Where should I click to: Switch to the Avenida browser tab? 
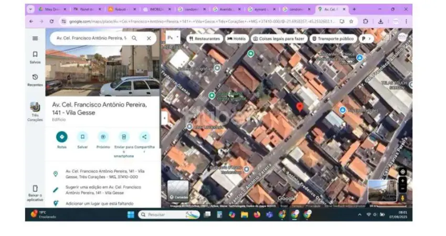(227, 9)
